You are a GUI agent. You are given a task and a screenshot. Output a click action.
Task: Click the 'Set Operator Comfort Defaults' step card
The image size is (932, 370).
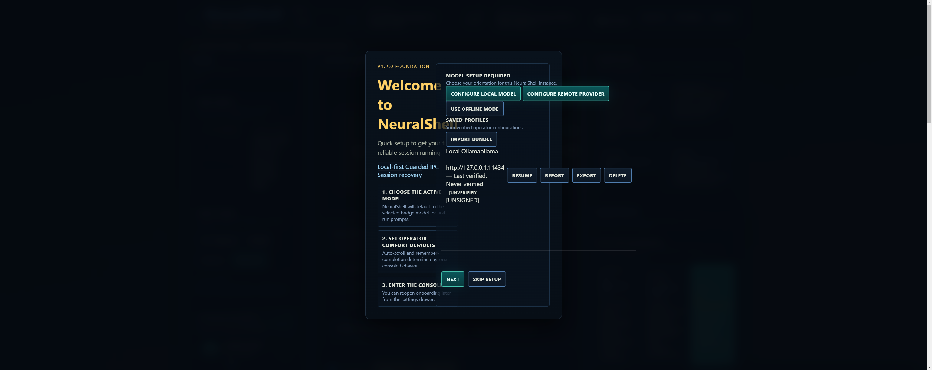pyautogui.click(x=418, y=252)
